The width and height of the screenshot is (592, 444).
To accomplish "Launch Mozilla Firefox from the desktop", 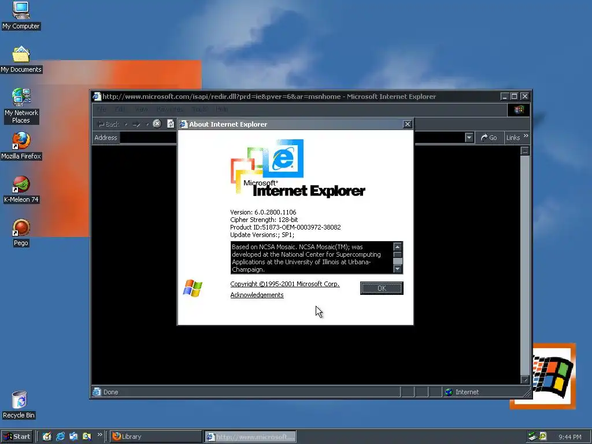I will [21, 146].
